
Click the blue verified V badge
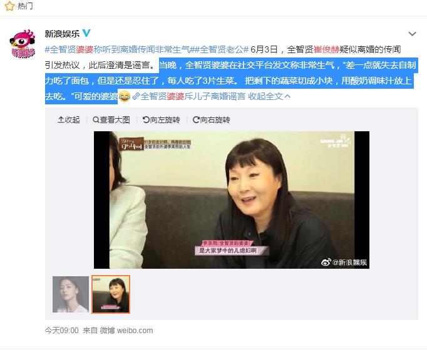pyautogui.click(x=86, y=33)
